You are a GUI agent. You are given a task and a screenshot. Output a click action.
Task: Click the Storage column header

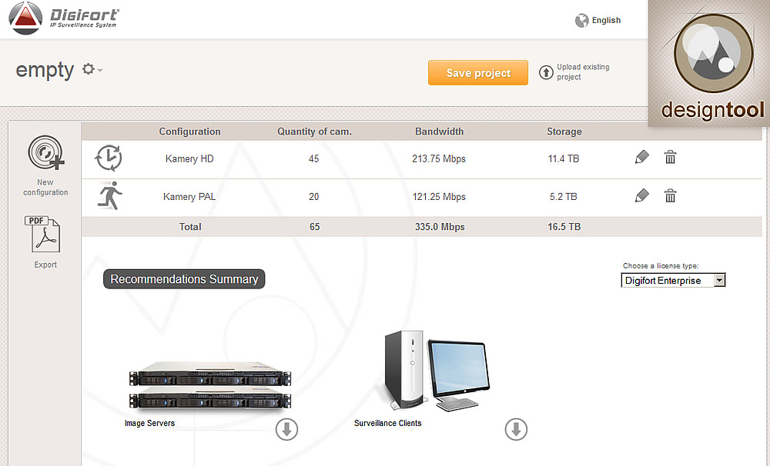tap(564, 131)
